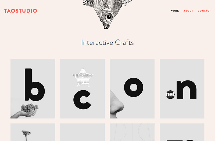Open the second-row tile with outline letters
215x141 pixels.
132,132
